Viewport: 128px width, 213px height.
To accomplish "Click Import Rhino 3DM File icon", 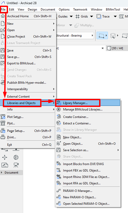I will [x=59, y=177].
